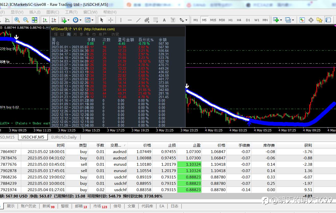This screenshot has width=336, height=213.
Task: Zoom in on the chart
Action: (17, 20)
